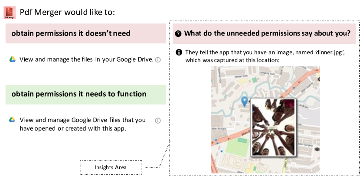Screen dimensions: 360x177
Task: Click the Google Drive icon beside needed permission
Action: click(x=13, y=120)
